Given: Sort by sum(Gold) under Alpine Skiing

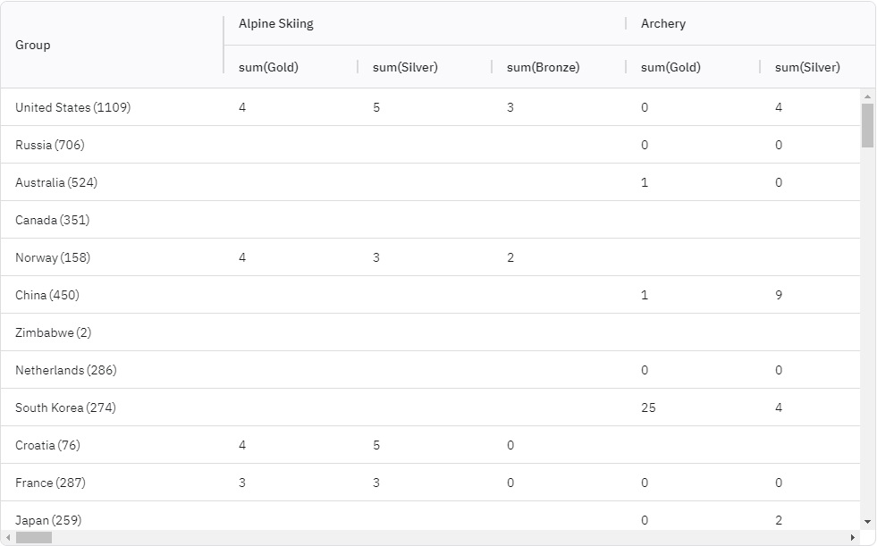Looking at the screenshot, I should [x=291, y=67].
